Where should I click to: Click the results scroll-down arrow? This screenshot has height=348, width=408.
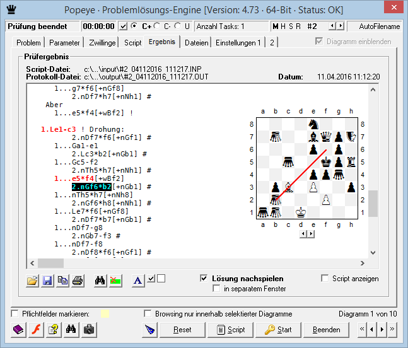[373, 253]
